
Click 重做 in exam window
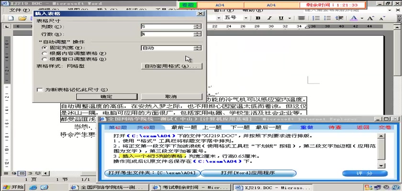307,127
